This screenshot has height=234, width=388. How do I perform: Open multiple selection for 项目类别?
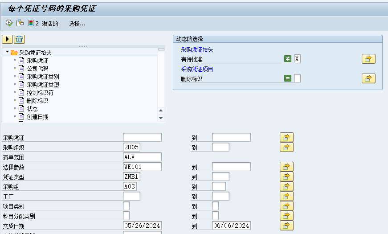pyautogui.click(x=286, y=206)
